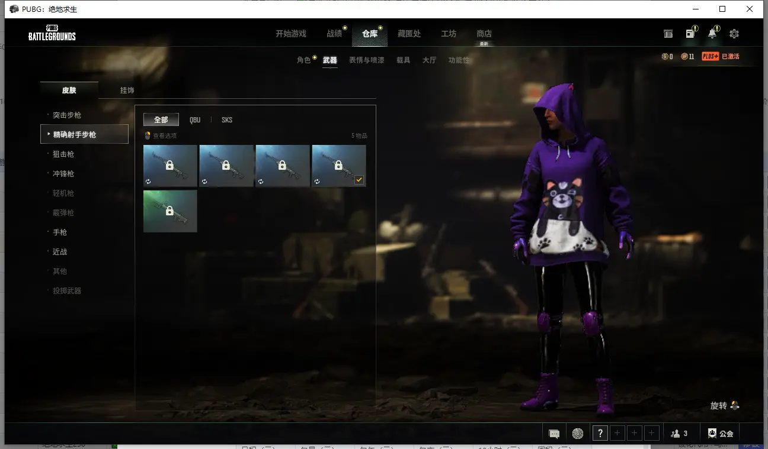Viewport: 768px width, 449px height.
Task: Click the 最新 label under store tab
Action: [484, 44]
